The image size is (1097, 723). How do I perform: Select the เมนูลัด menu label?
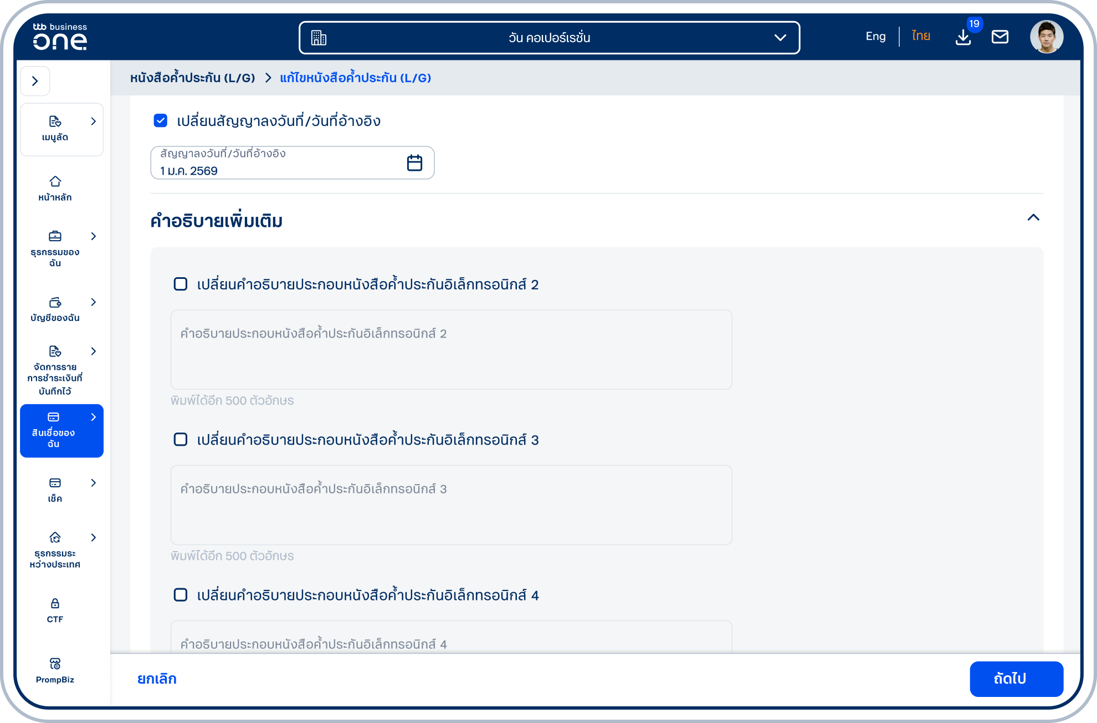pyautogui.click(x=55, y=137)
